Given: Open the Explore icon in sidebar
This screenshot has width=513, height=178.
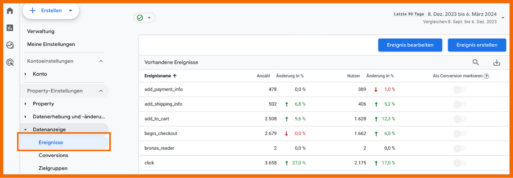Looking at the screenshot, I should [10, 45].
